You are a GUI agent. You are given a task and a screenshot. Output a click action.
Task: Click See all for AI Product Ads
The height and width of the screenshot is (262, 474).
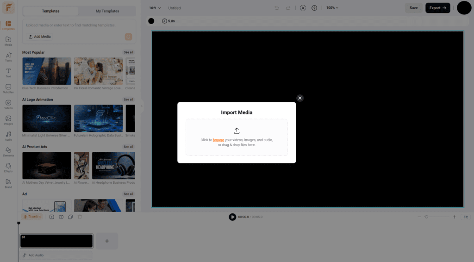(x=129, y=147)
